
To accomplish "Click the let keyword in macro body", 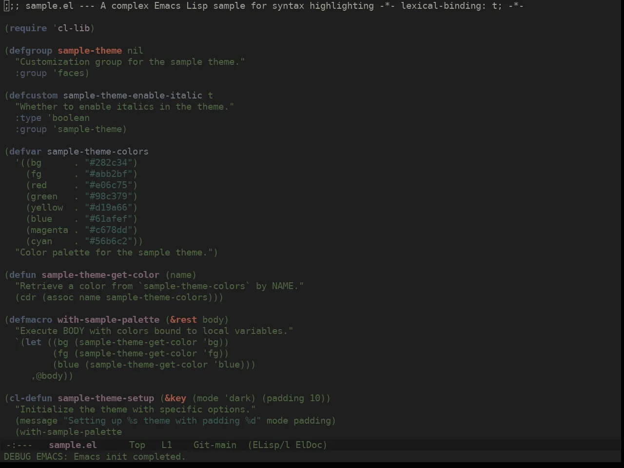I will pyautogui.click(x=34, y=342).
